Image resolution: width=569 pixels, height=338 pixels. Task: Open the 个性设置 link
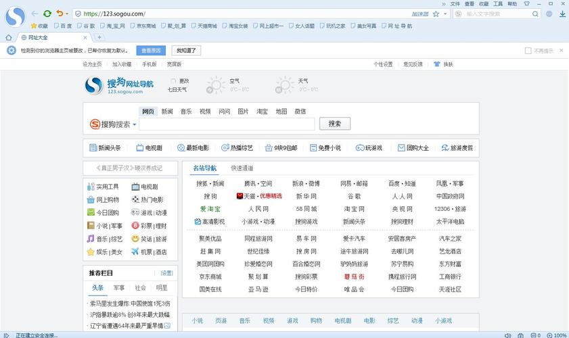coord(383,64)
